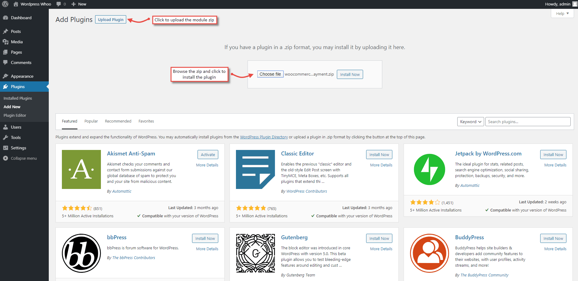This screenshot has width=578, height=281.
Task: Click the Jetpack green lightning logo
Action: (x=429, y=169)
